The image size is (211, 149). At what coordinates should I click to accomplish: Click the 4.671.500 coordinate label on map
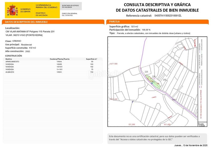click(113, 64)
